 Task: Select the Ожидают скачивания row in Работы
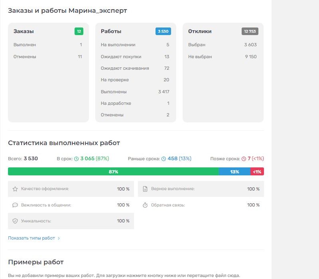click(x=135, y=68)
